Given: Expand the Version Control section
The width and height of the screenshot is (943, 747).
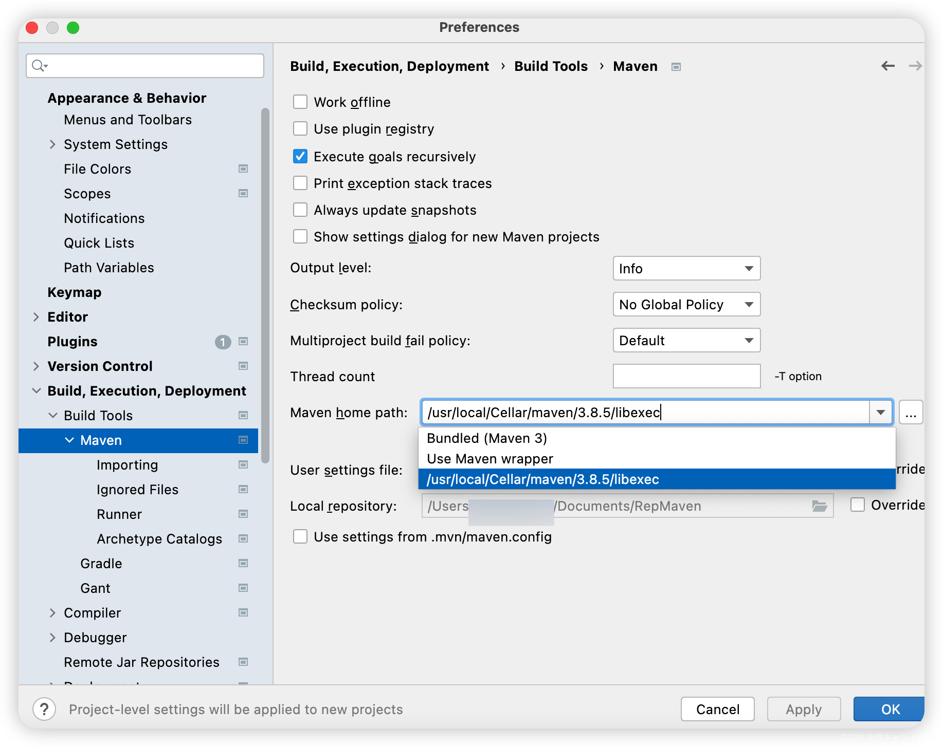Looking at the screenshot, I should click(36, 366).
